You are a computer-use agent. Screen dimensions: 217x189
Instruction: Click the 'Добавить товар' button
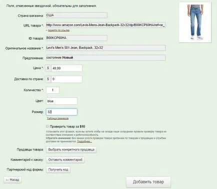[148, 182]
